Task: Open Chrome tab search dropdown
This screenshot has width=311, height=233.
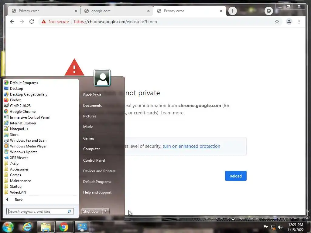Action: tap(268, 11)
